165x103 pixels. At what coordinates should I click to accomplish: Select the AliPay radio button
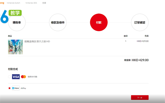click(9, 88)
